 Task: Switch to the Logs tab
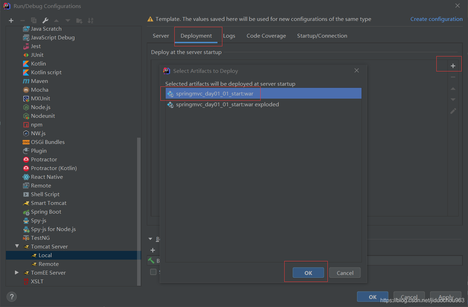coord(229,36)
